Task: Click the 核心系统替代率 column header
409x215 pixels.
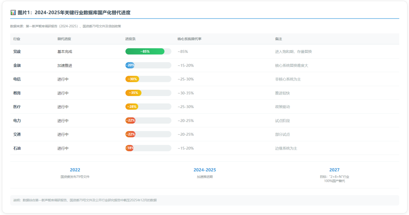Action: coord(189,39)
